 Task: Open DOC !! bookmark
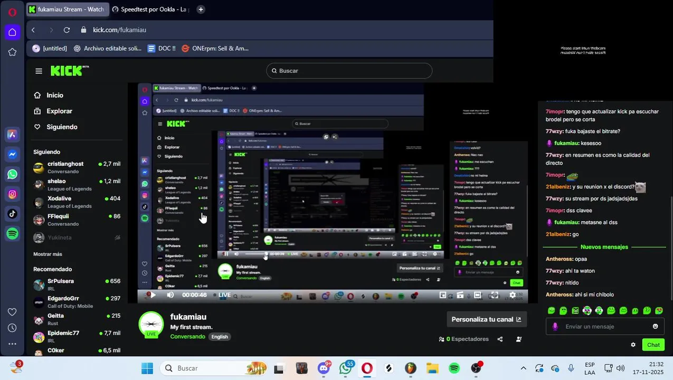pos(162,49)
